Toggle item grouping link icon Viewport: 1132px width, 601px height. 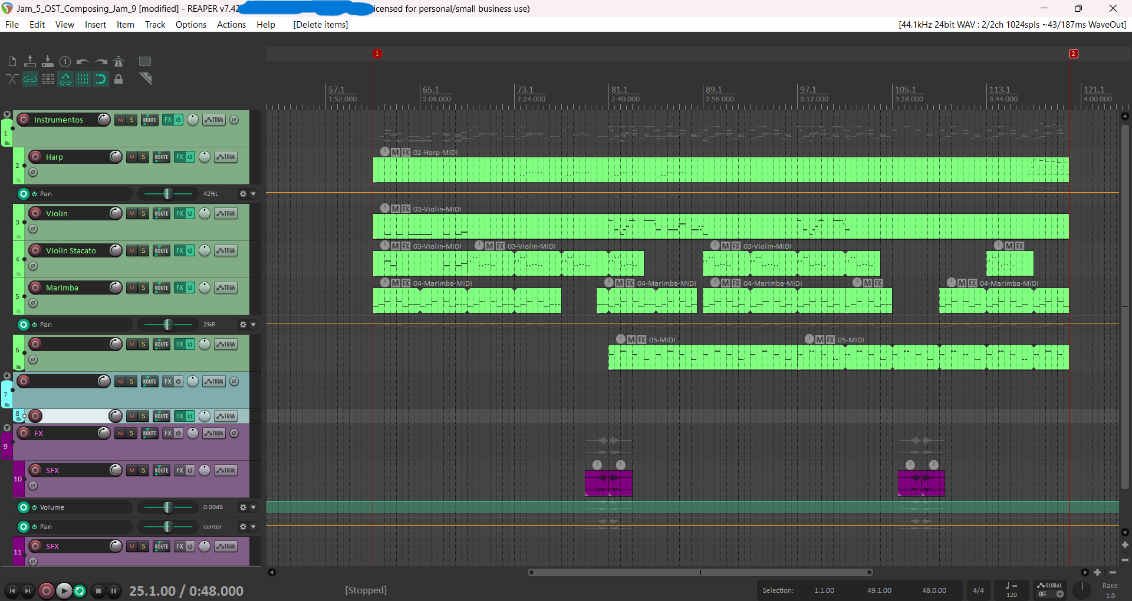tap(30, 79)
